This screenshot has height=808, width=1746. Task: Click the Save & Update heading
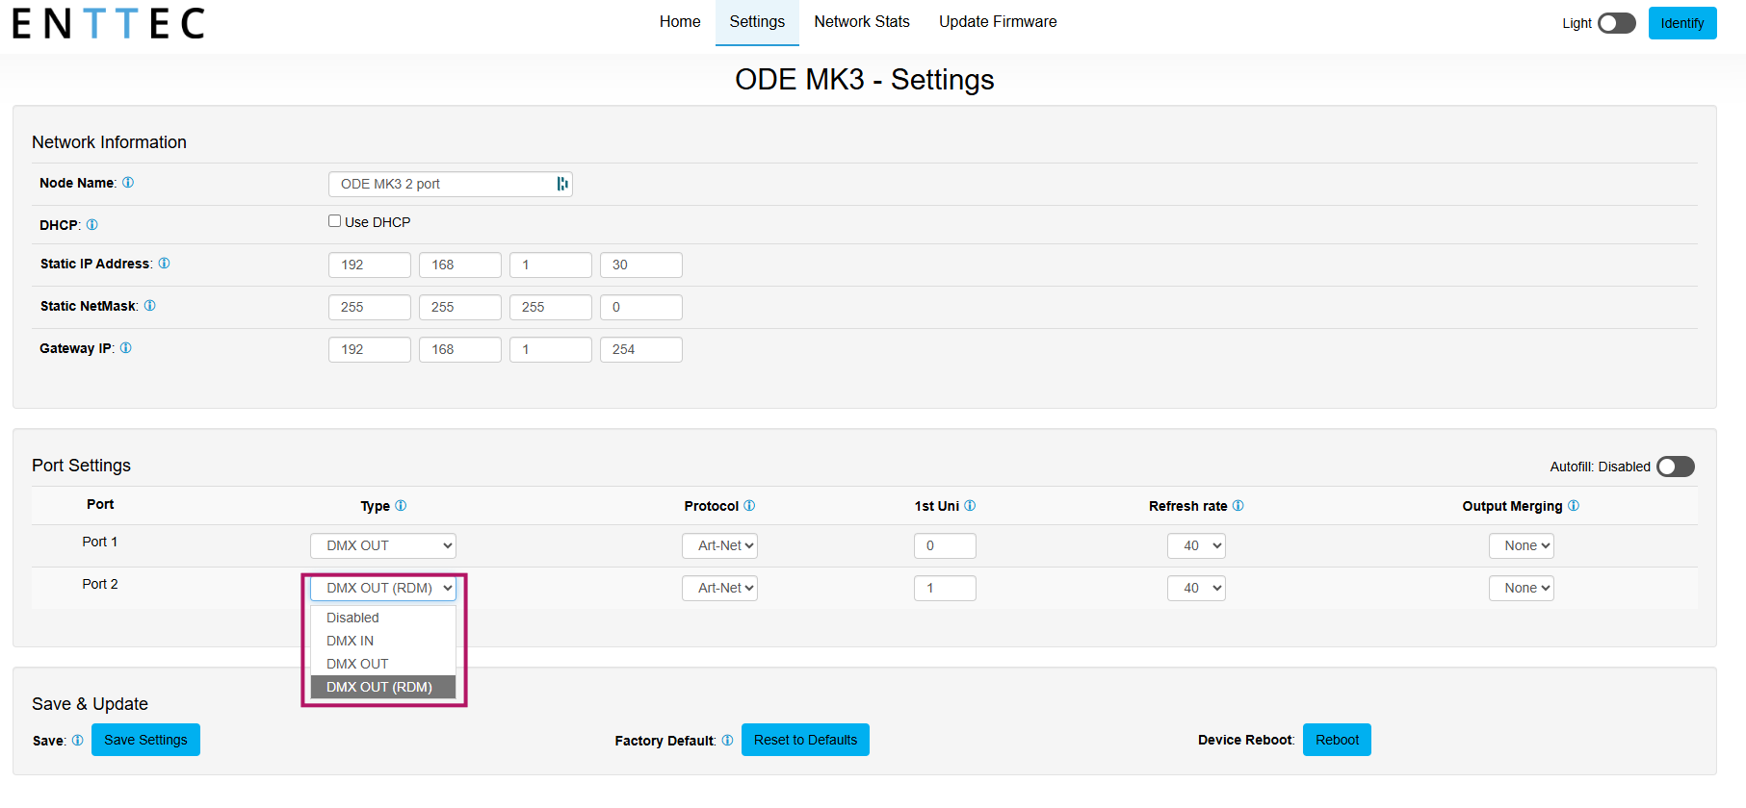pyautogui.click(x=90, y=704)
